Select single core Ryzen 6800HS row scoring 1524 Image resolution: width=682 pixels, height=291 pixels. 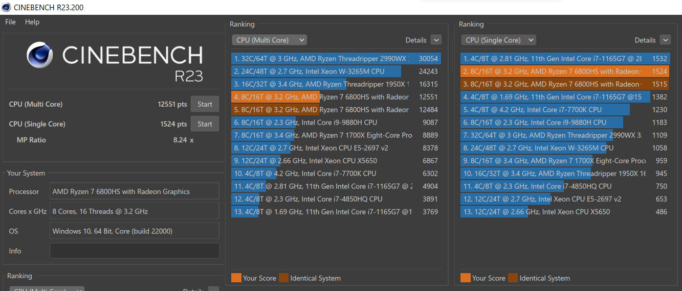pos(565,71)
